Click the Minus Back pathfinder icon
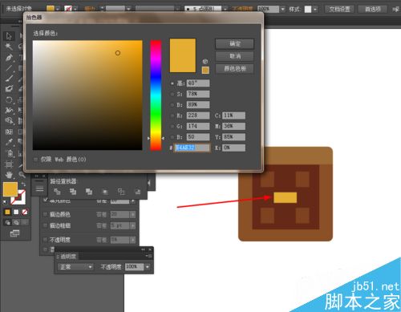Image resolution: width=401 pixels, height=312 pixels. (x=137, y=192)
